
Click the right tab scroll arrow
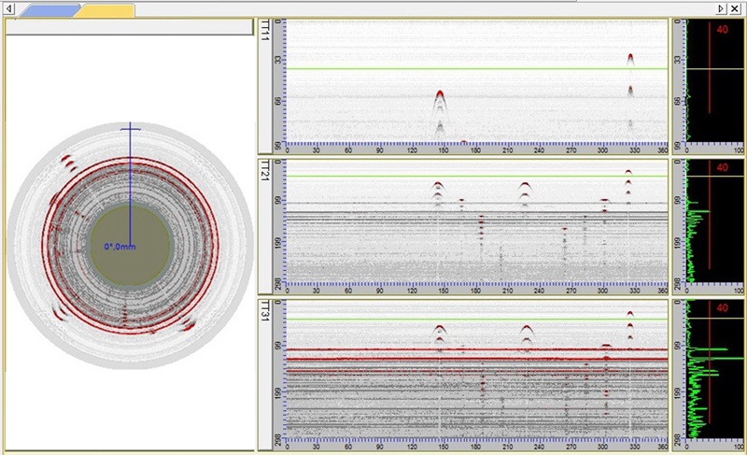click(721, 7)
